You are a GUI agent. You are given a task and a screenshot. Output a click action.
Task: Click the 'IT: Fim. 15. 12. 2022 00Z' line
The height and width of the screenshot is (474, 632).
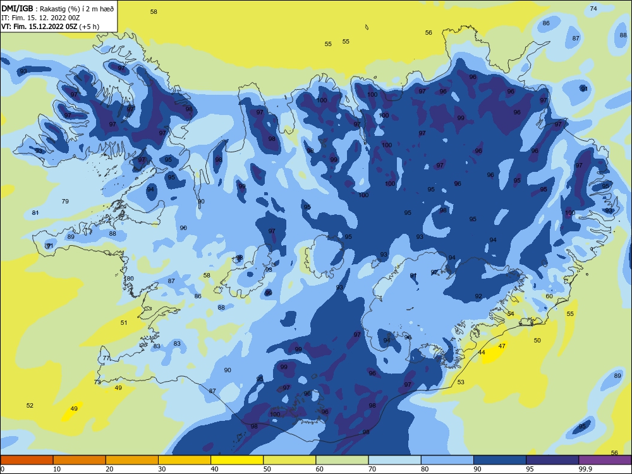(x=40, y=18)
